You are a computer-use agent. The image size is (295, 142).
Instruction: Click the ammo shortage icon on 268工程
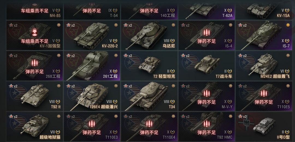pos(34,63)
